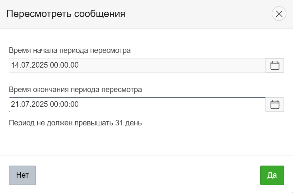The height and width of the screenshot is (193, 293).
Task: Close the Пересмотреть сообщения dialog
Action: tap(279, 14)
